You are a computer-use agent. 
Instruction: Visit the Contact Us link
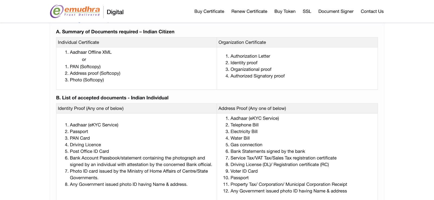pos(372,11)
